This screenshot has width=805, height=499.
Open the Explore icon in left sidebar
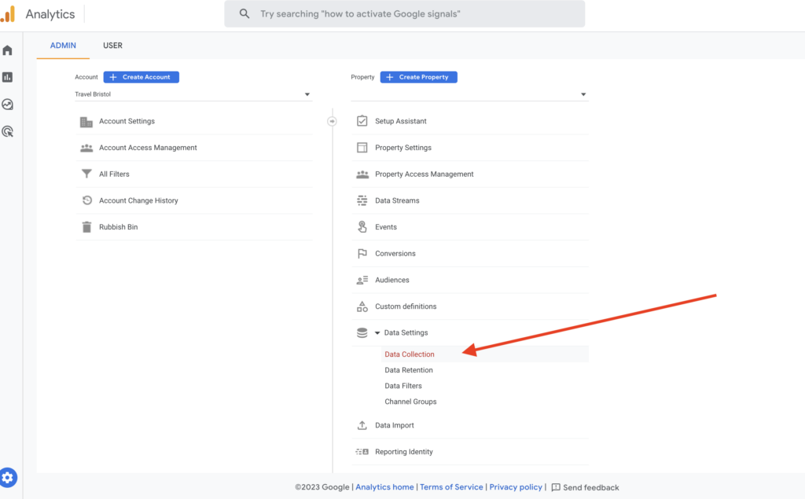coord(7,105)
